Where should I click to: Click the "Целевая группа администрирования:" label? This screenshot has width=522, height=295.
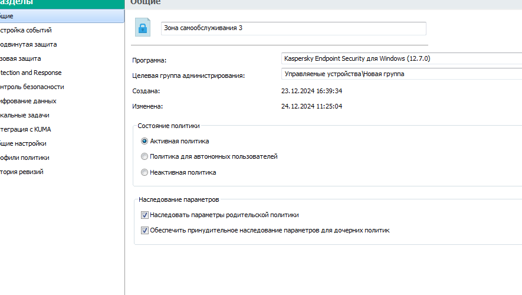point(188,76)
